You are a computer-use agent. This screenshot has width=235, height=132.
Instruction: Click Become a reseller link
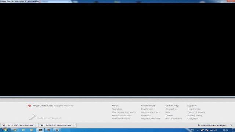pos(150,118)
